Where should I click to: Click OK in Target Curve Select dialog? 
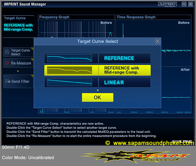click(98, 98)
